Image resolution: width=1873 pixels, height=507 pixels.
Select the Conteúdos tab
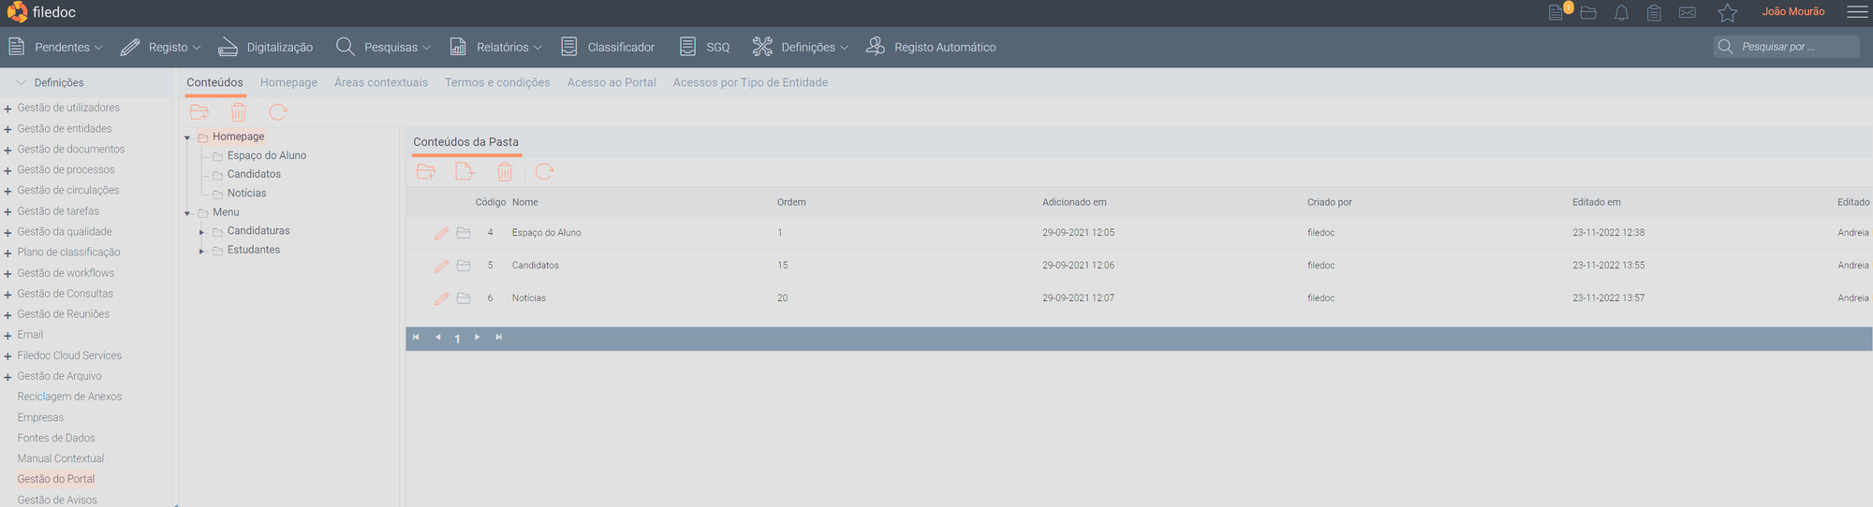[214, 82]
